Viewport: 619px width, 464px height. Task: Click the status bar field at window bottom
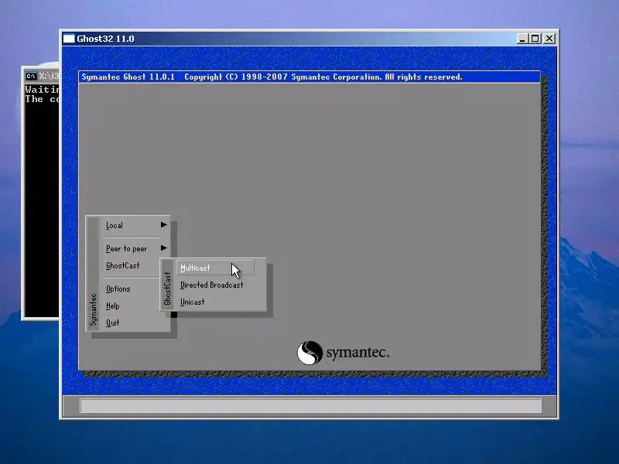[311, 405]
